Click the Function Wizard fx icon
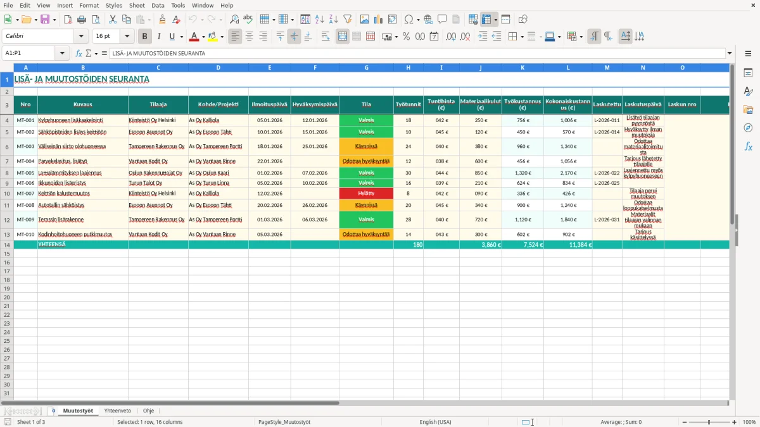 coord(79,53)
